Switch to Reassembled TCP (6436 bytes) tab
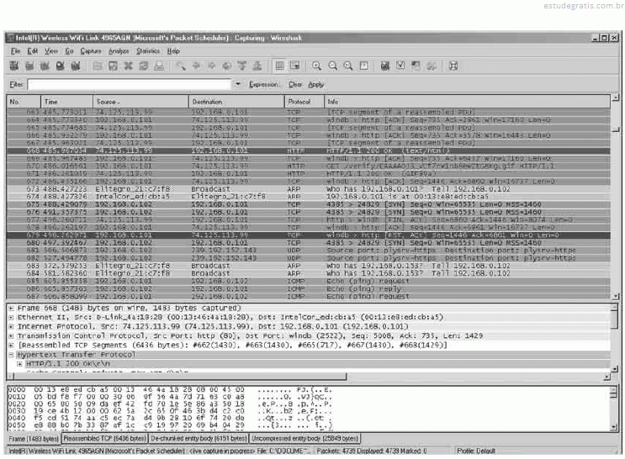 104,439
